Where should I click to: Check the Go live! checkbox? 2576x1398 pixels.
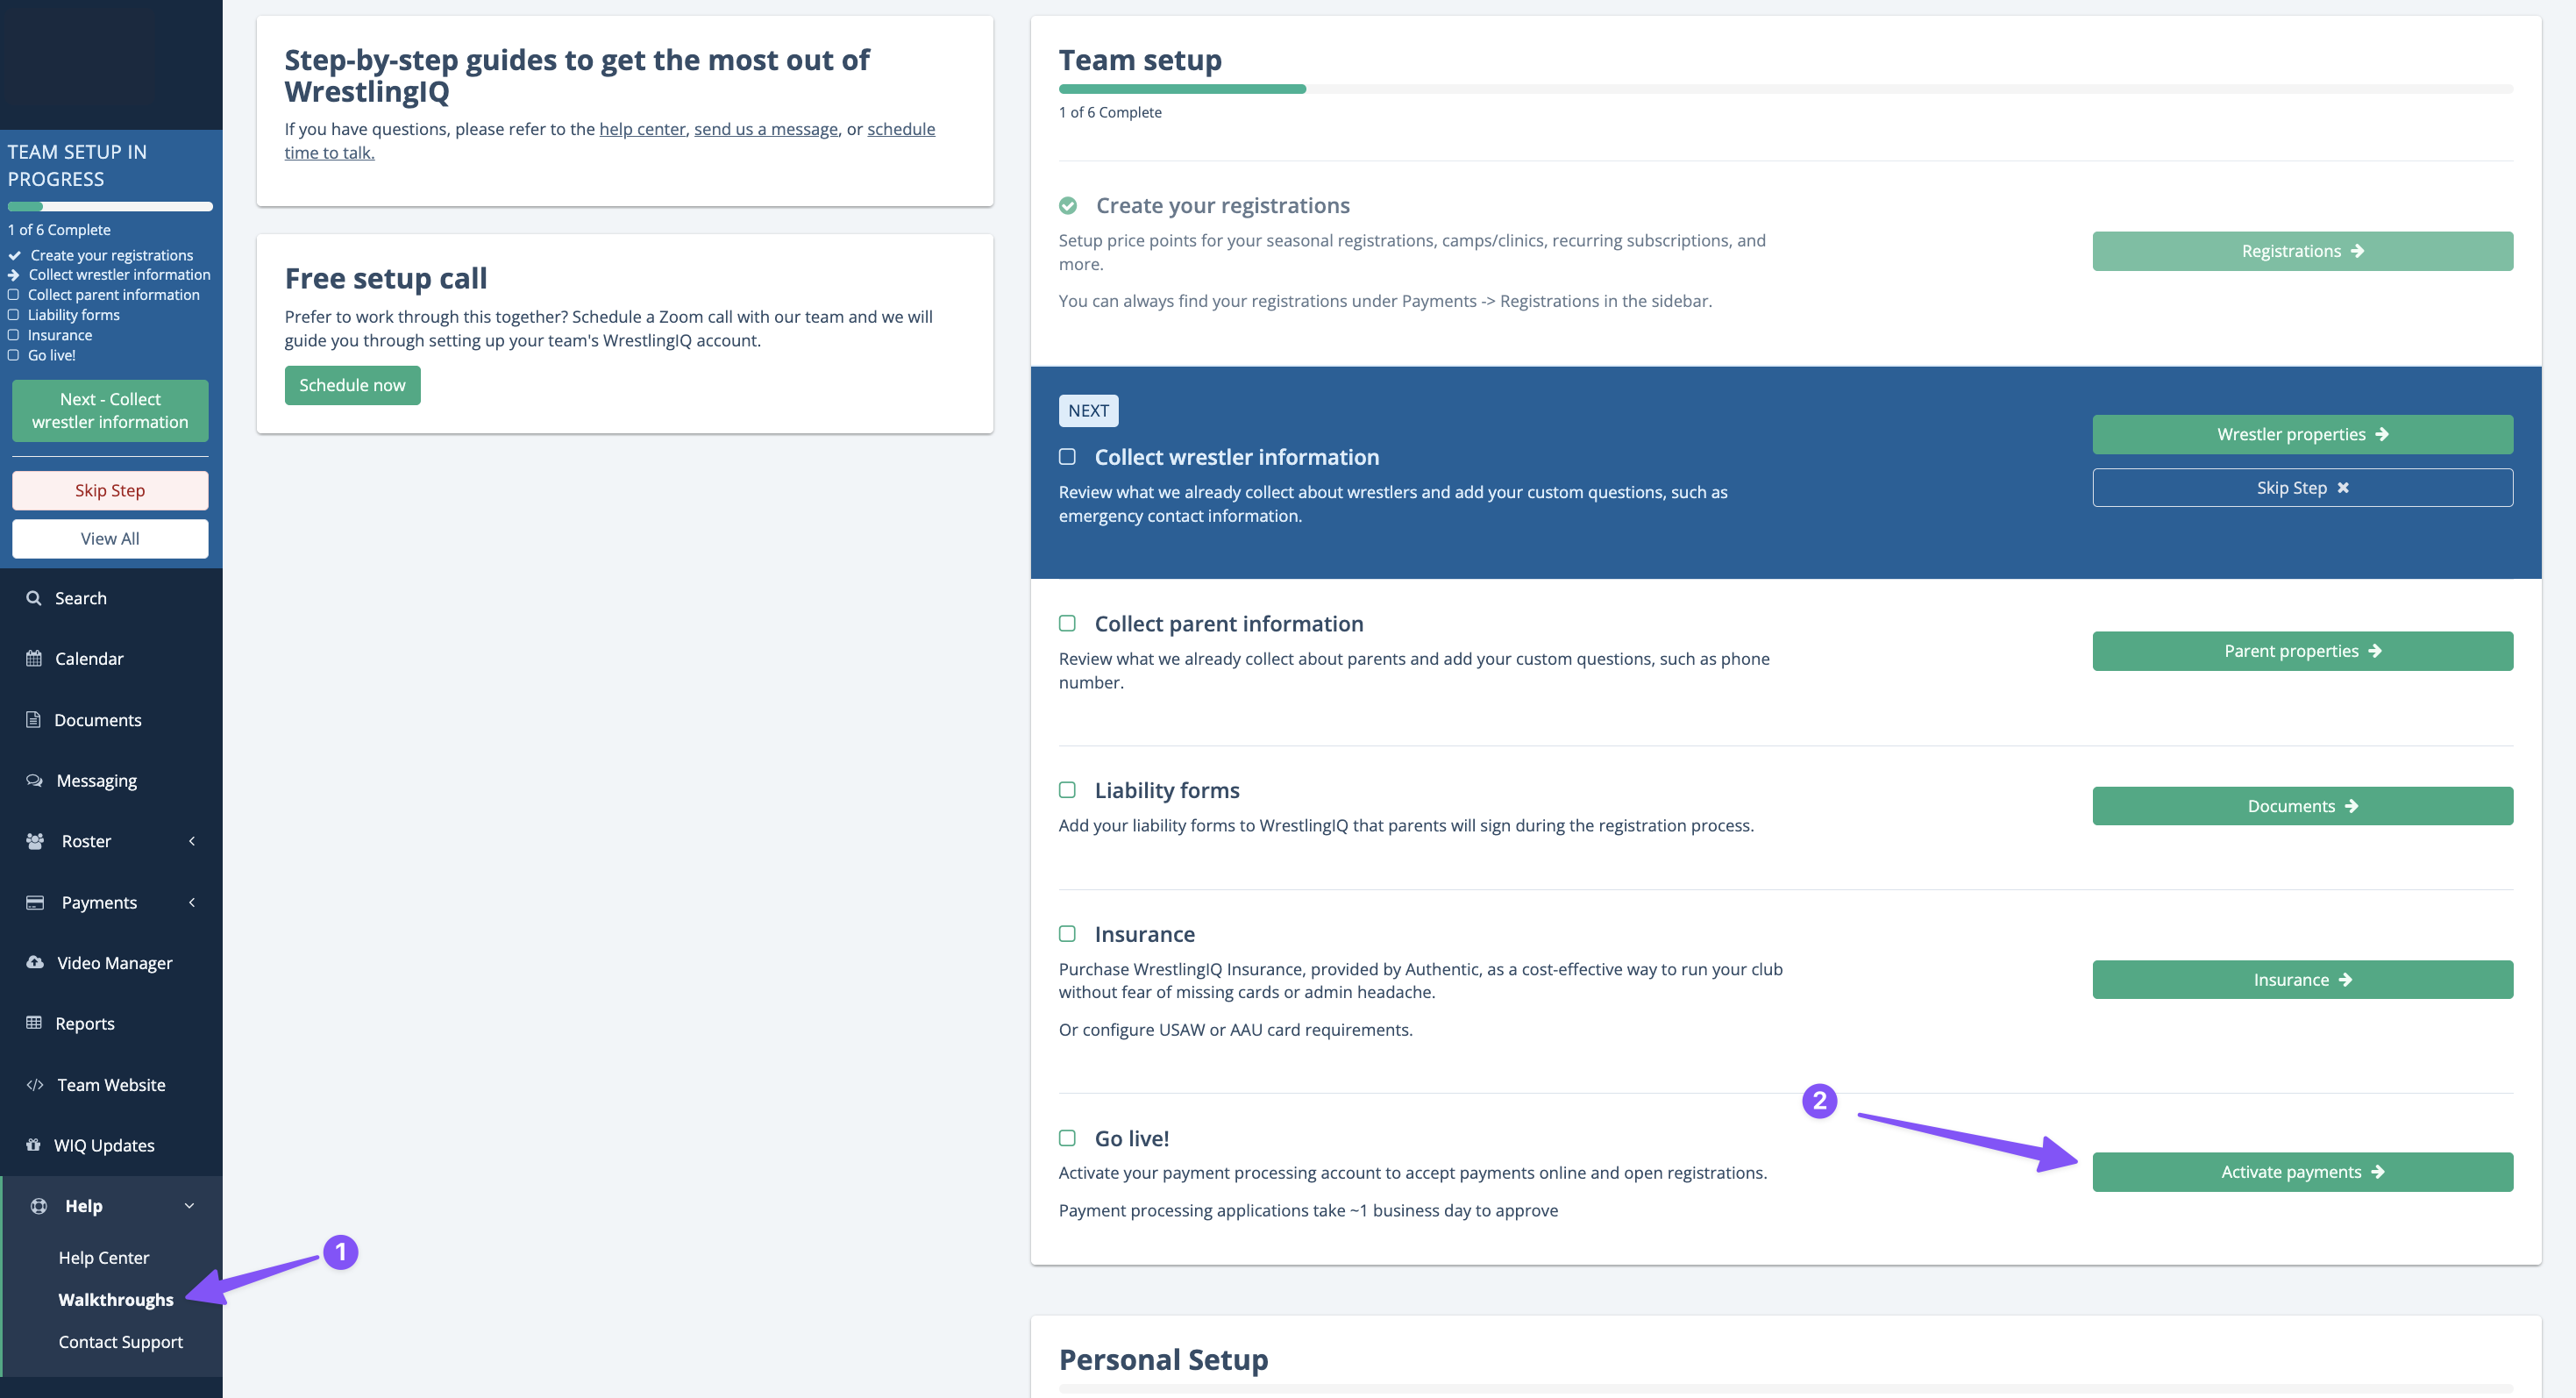point(1068,1138)
